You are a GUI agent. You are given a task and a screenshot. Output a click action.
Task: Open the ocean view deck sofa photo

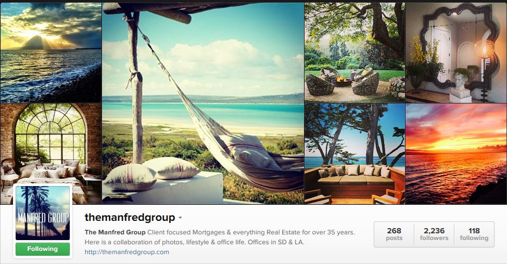point(354,154)
